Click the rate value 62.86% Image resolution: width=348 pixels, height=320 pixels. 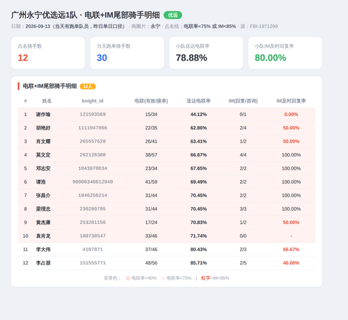click(x=198, y=128)
